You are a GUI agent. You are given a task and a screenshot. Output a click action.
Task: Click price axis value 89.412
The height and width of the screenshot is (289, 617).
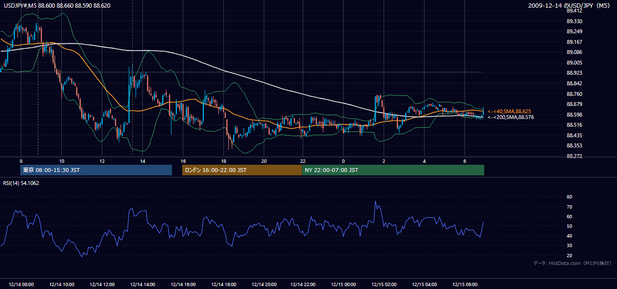point(574,11)
